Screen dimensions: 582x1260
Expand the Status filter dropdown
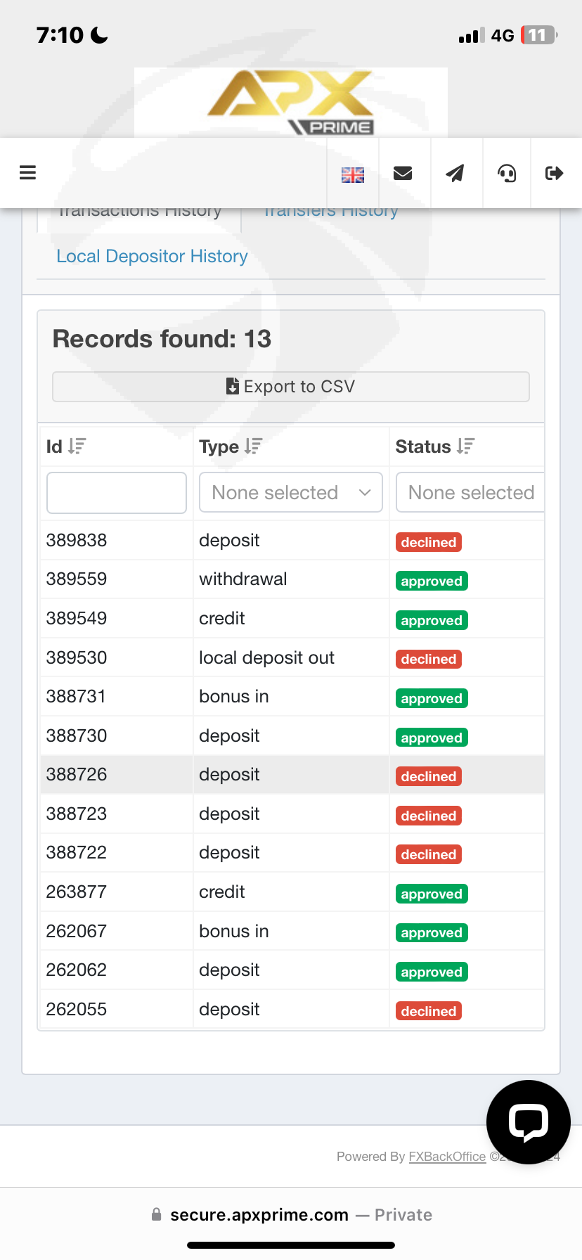[471, 492]
